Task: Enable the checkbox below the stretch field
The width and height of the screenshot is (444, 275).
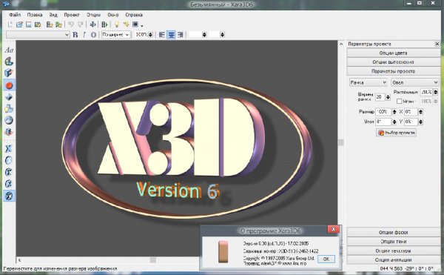Action: click(x=400, y=102)
